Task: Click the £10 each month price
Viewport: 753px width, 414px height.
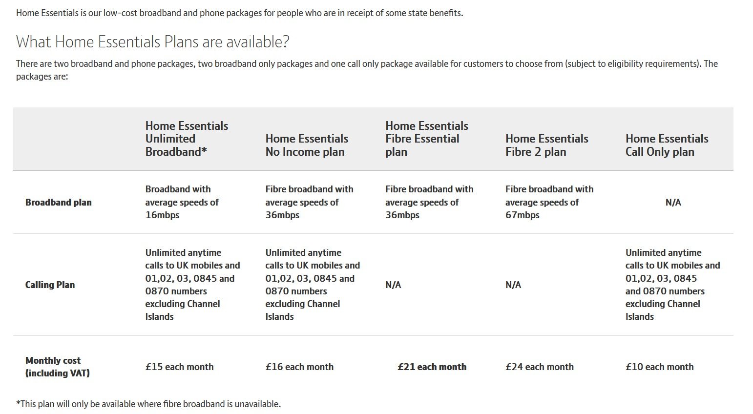Action: tap(660, 367)
